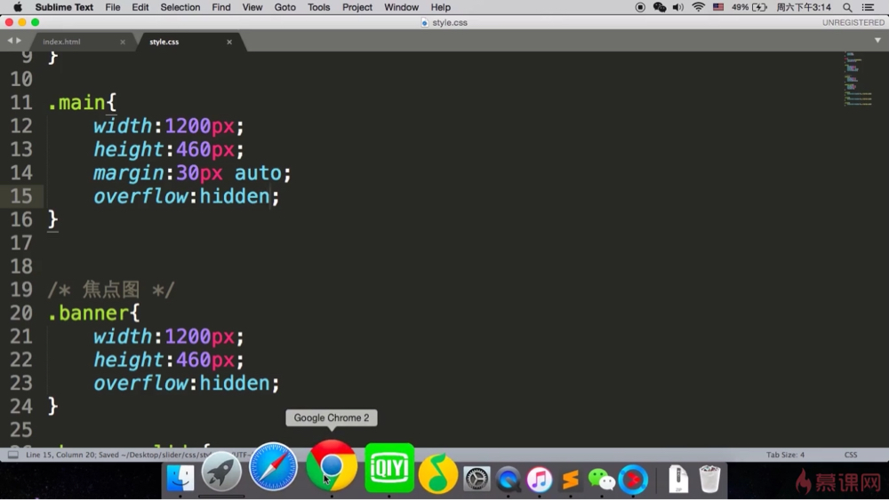Click WeChat icon in menu bar
Image resolution: width=889 pixels, height=500 pixels.
660,7
